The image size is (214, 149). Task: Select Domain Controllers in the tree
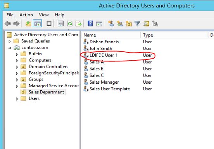click(48, 67)
